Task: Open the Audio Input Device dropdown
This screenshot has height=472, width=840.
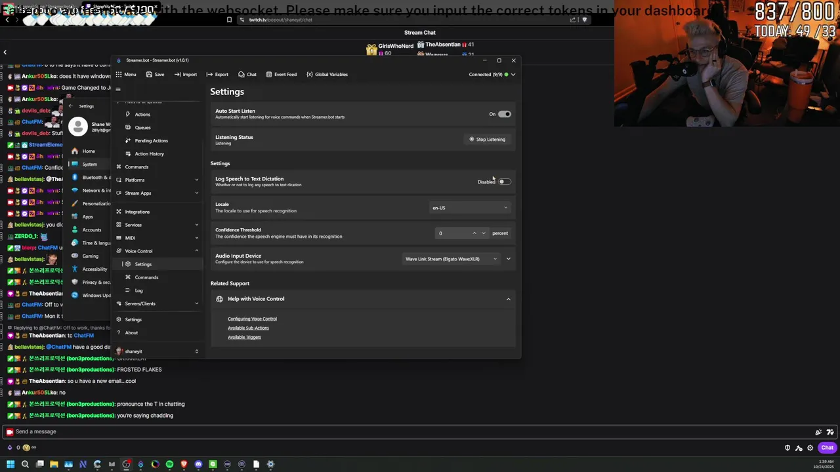Action: click(x=451, y=259)
